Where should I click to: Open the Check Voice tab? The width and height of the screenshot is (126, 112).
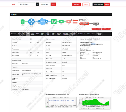(x=48, y=34)
